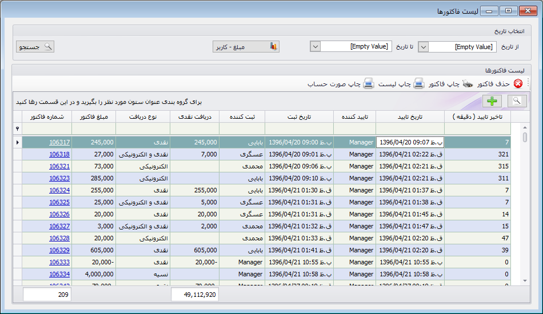Select 73,000 amount cell in row 106321
Image resolution: width=543 pixels, height=314 pixels.
94,166
